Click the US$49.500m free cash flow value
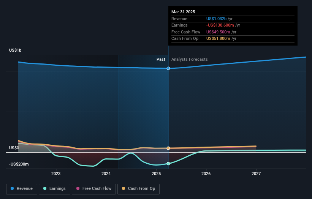 pyautogui.click(x=218, y=32)
